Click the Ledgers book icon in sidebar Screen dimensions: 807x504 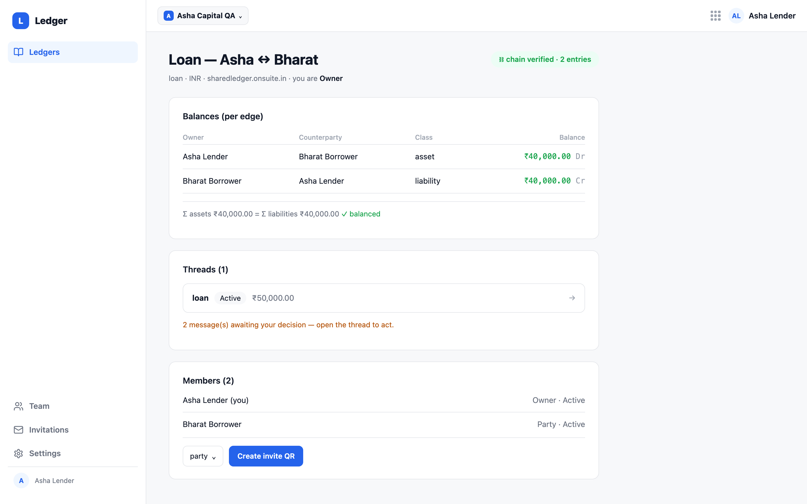click(18, 52)
